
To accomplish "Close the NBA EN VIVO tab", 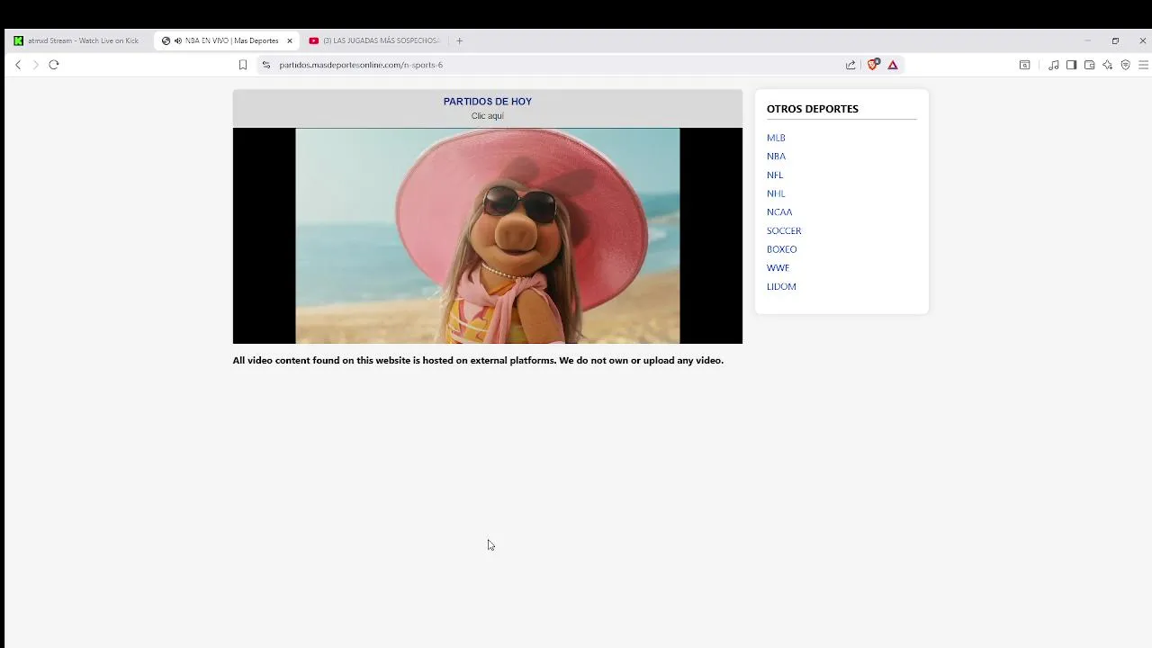I will point(290,40).
